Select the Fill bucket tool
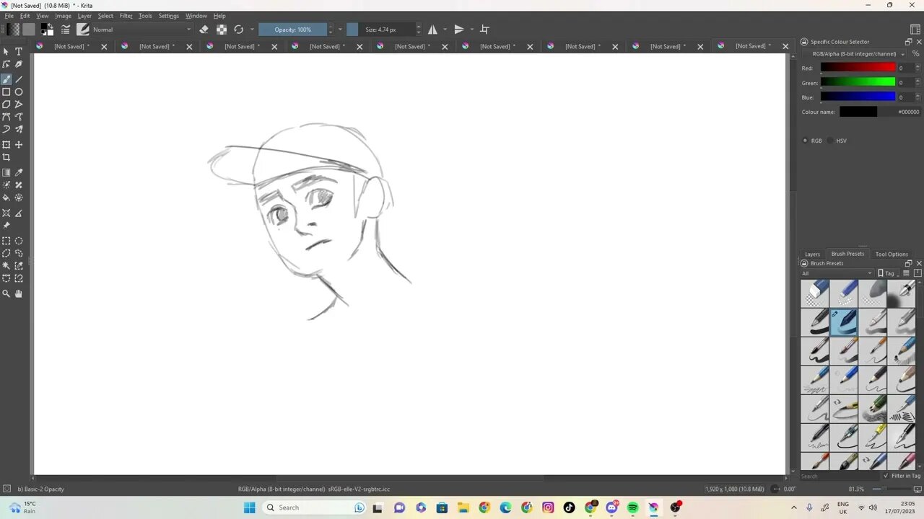Viewport: 924px width, 519px height. tap(6, 198)
